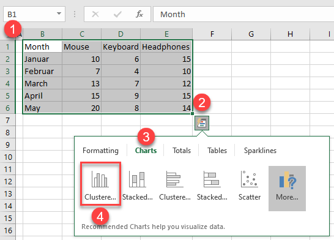This screenshot has height=240, width=334.
Task: Click the March cell
Action: point(42,83)
